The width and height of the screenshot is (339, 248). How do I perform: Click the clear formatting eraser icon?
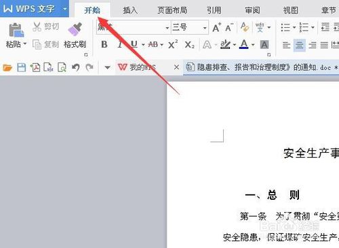point(245,27)
